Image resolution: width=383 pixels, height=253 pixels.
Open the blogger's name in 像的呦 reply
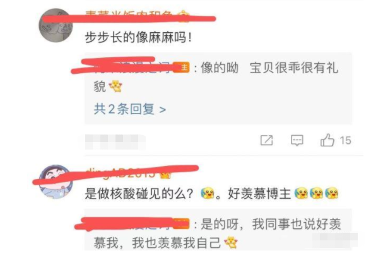pos(133,68)
